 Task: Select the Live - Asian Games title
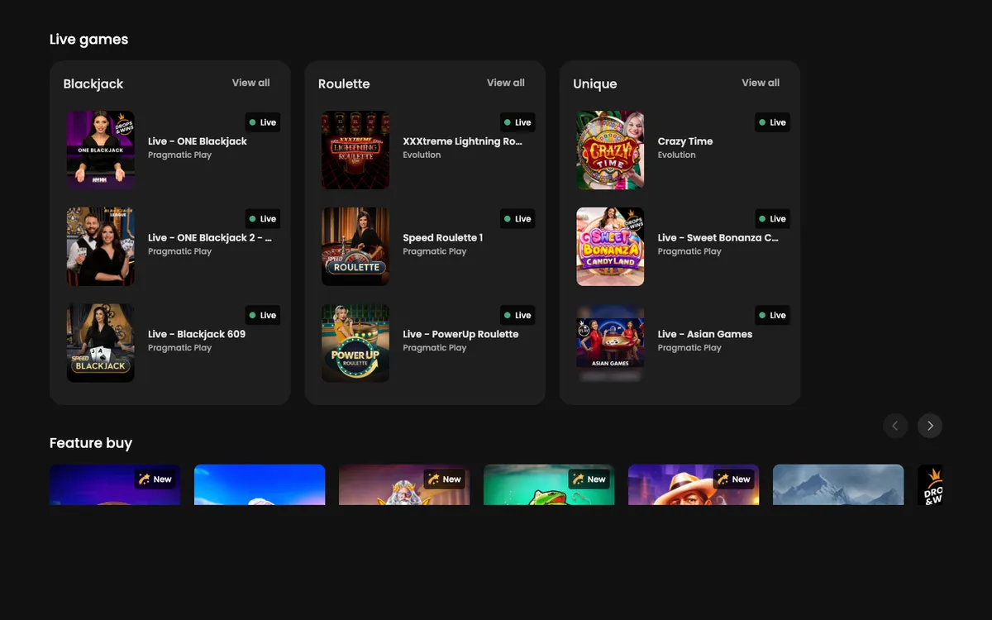(x=705, y=334)
